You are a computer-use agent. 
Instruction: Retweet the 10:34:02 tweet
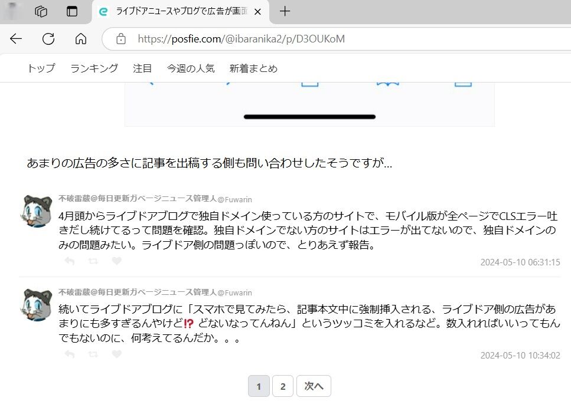point(93,354)
